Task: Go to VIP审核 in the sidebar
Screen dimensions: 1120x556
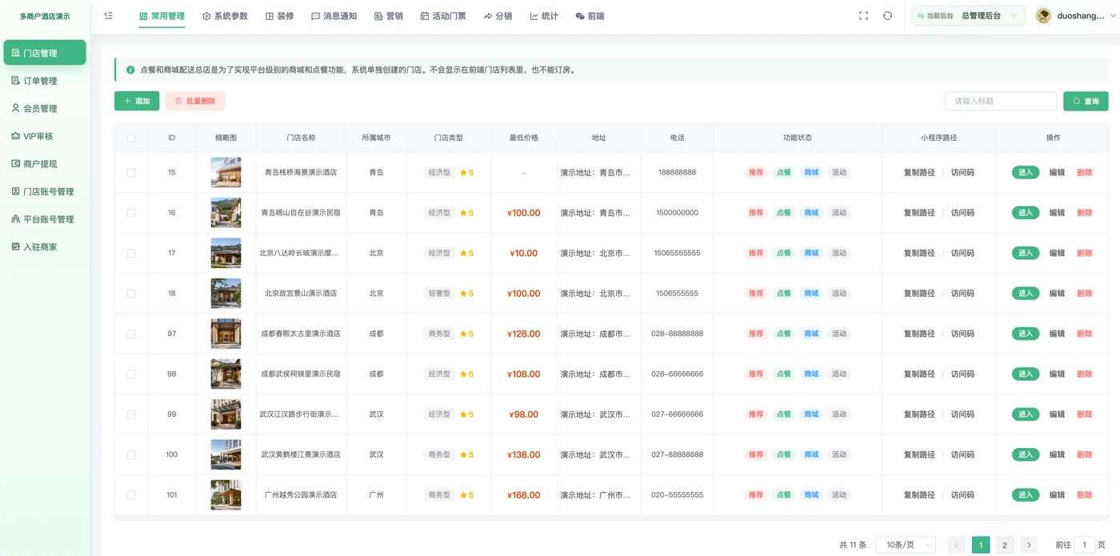Action: (x=45, y=136)
